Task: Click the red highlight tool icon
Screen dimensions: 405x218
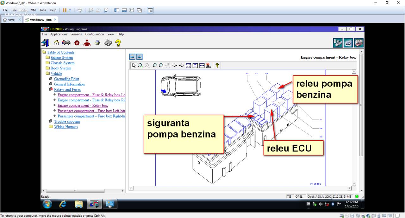Action: [x=209, y=66]
